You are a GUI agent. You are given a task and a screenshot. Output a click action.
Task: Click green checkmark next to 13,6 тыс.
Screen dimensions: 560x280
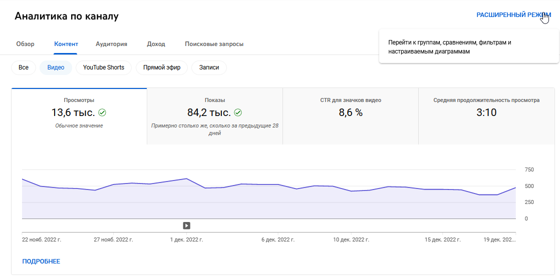tap(102, 112)
